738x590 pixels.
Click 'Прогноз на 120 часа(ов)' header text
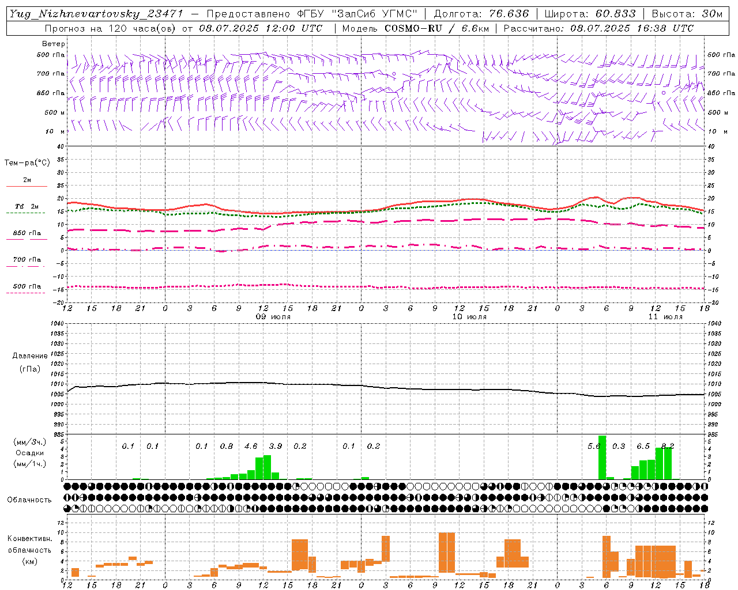[x=111, y=28]
